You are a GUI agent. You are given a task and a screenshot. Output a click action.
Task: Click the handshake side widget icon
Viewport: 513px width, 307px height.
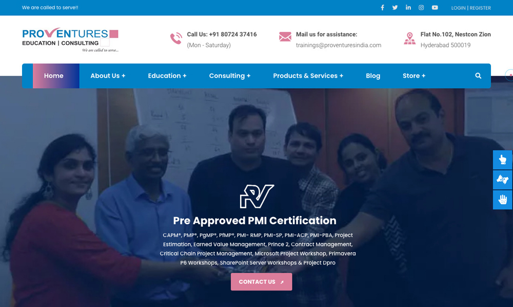tap(503, 180)
